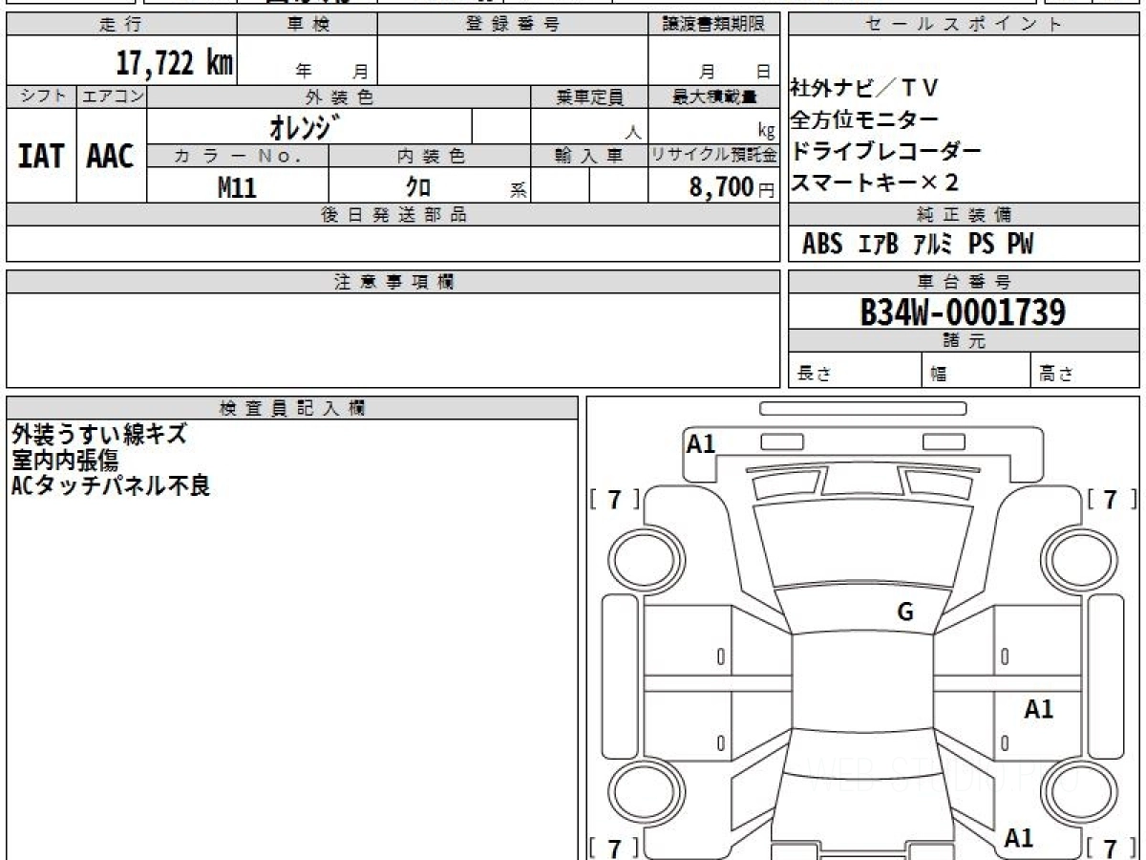Select the AAC air conditioner cell
The image size is (1146, 860).
(x=111, y=156)
